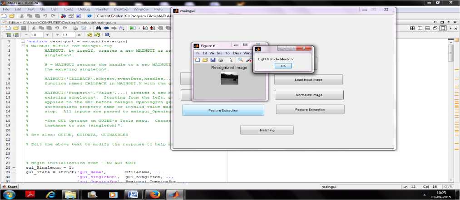This screenshot has width=460, height=200.
Task: Click the green Run icon in Editor
Action: [x=133, y=28]
